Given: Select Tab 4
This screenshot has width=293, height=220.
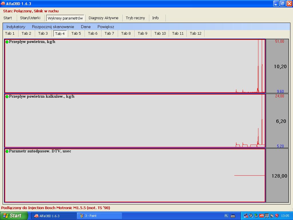Looking at the screenshot, I should point(60,34).
